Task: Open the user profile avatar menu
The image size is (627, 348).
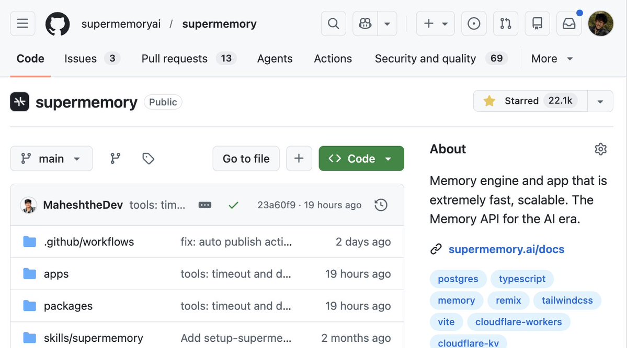Action: pos(601,23)
